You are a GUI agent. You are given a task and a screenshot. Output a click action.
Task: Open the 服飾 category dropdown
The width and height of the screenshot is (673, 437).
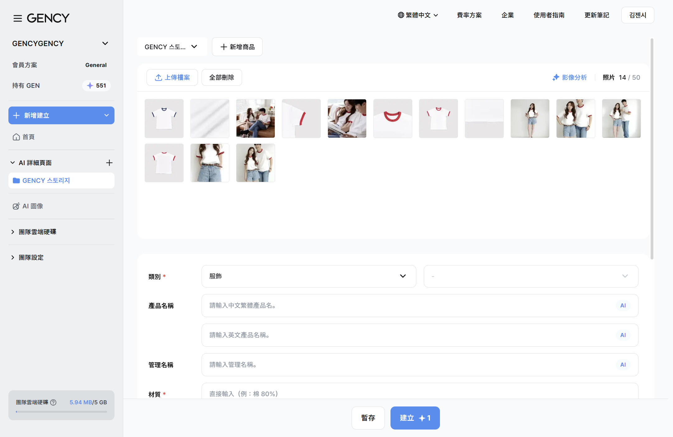point(309,276)
